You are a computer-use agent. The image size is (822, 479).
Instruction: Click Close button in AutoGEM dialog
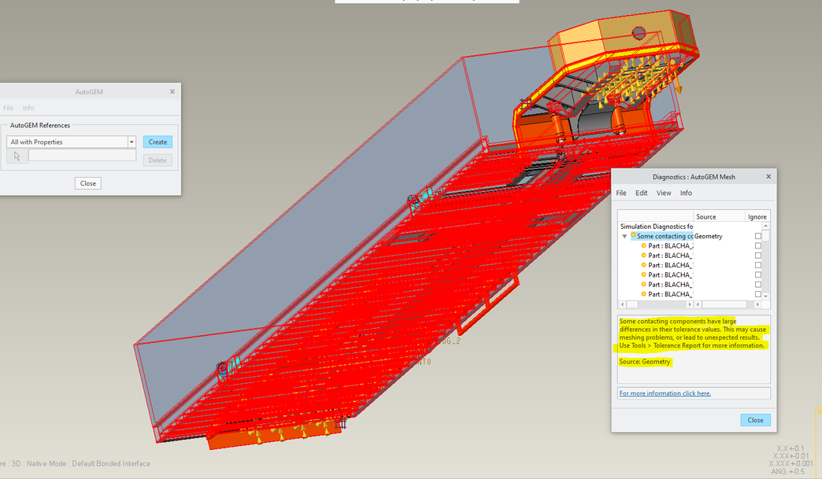[x=88, y=183]
